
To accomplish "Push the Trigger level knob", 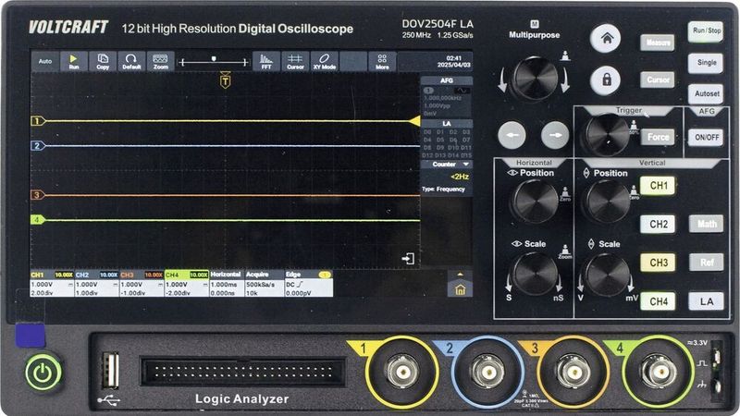I will pyautogui.click(x=607, y=135).
